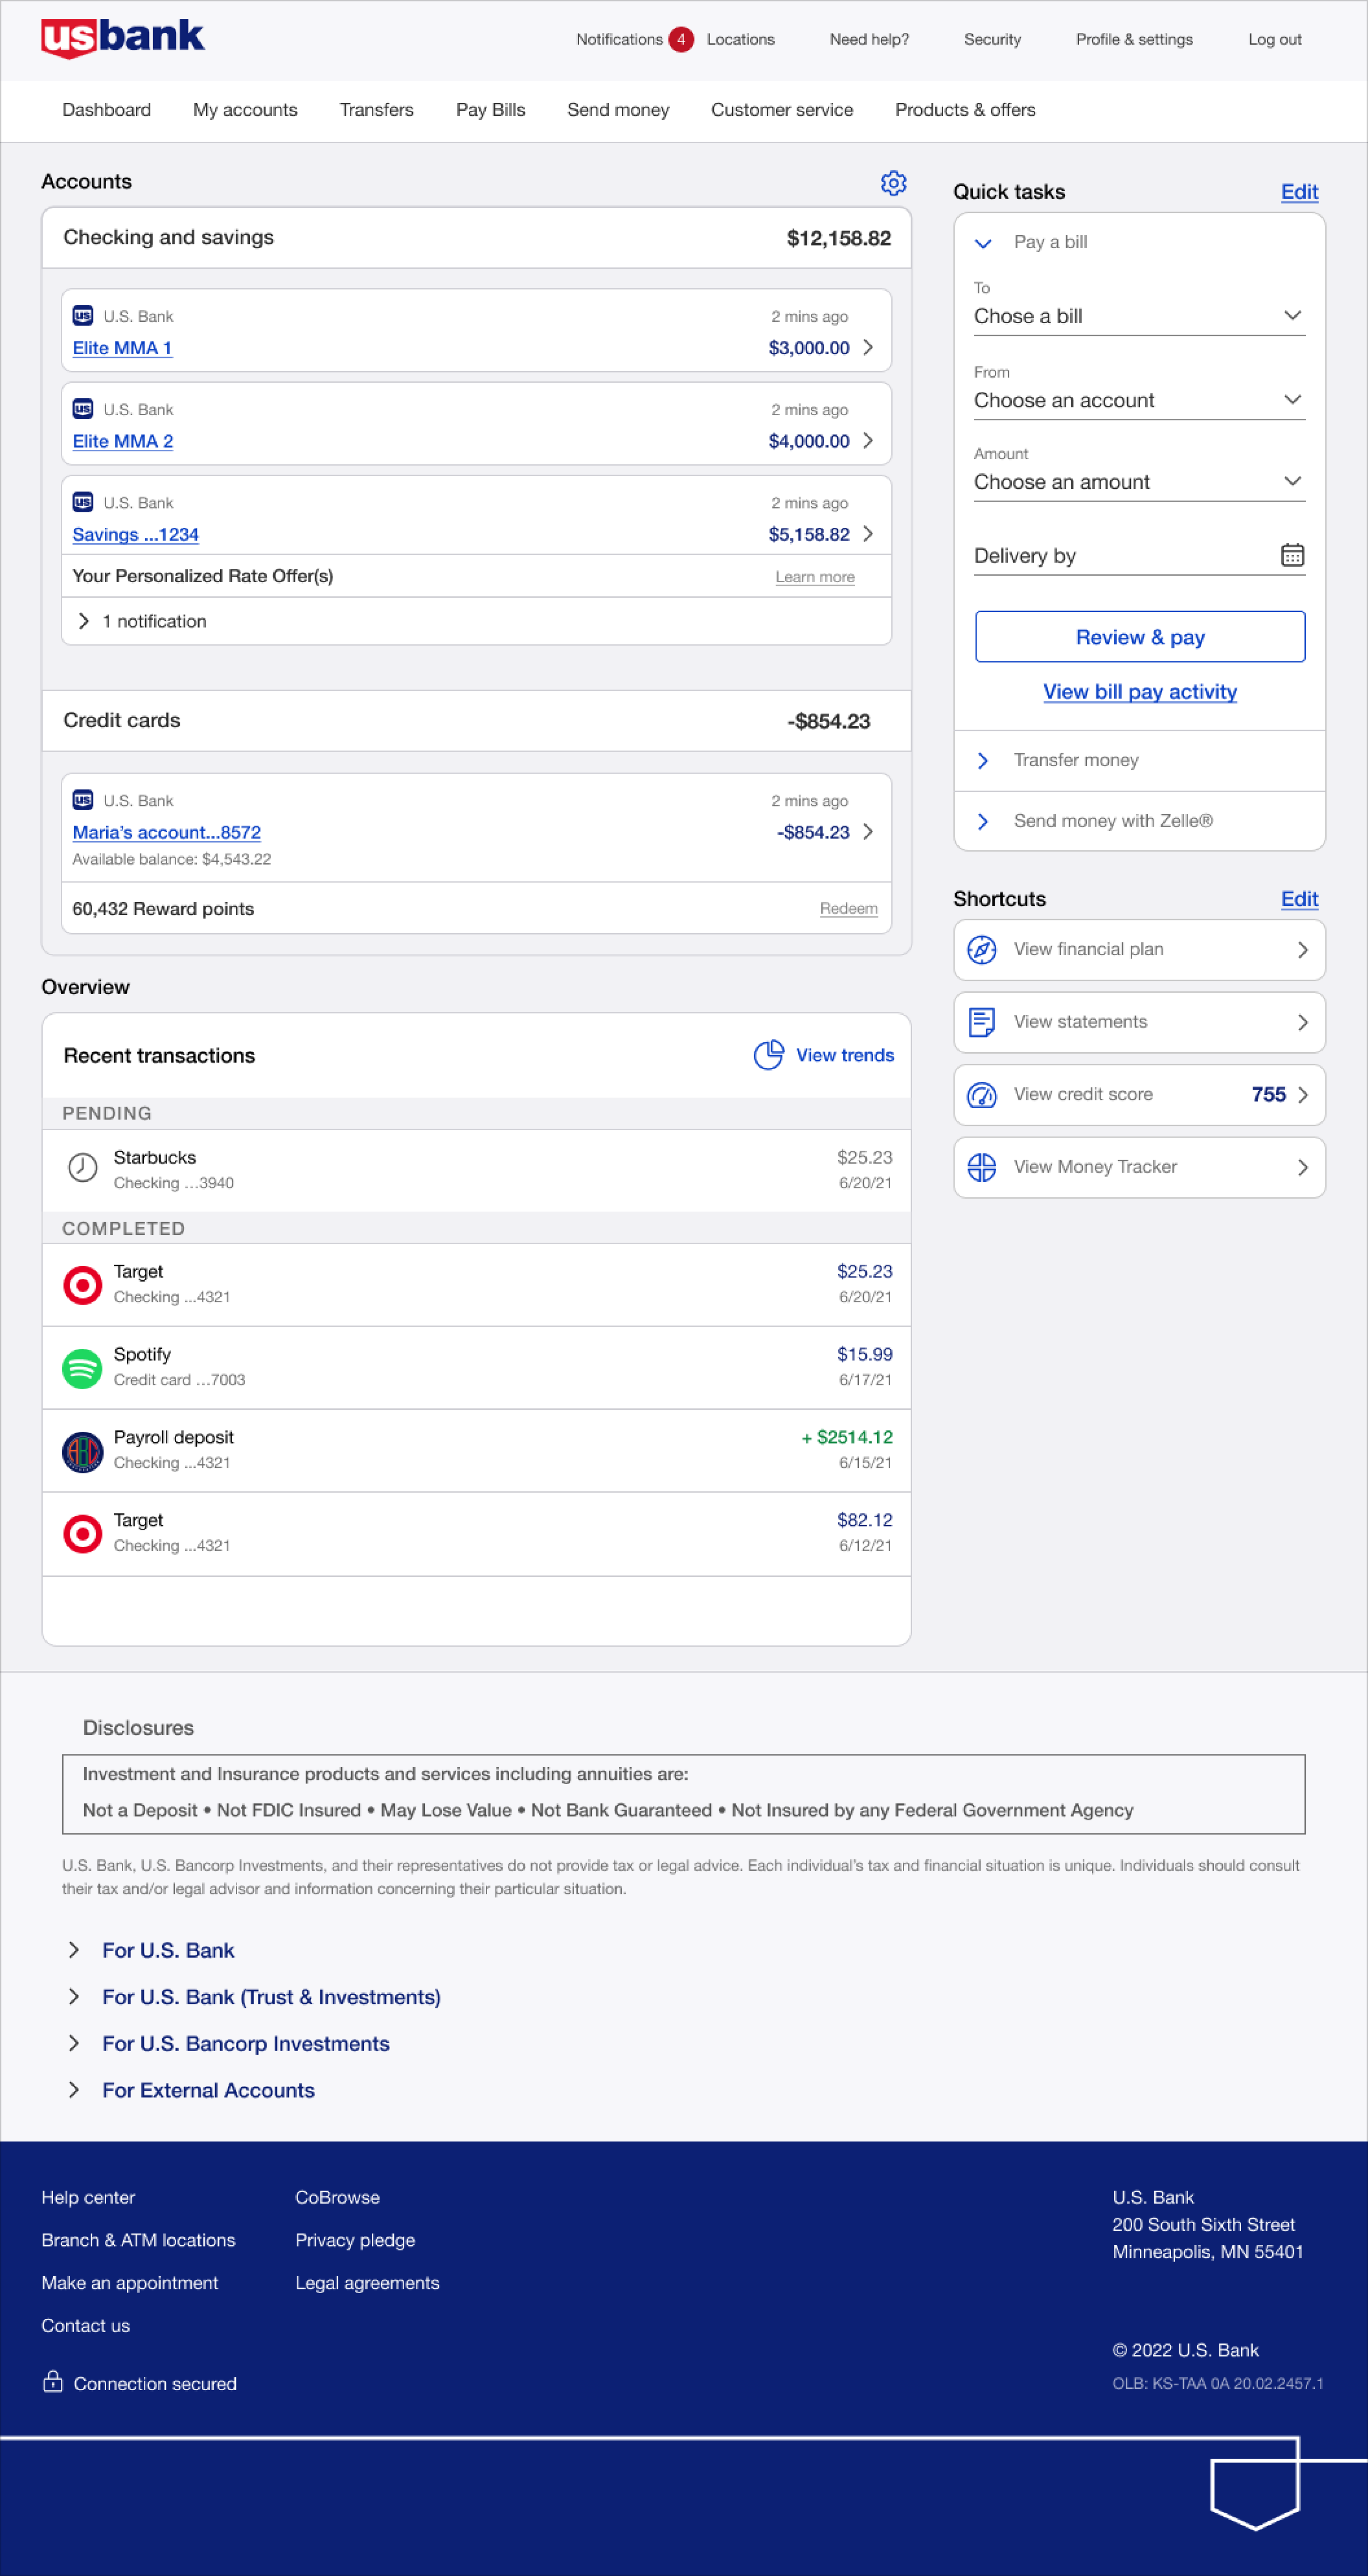The image size is (1368, 2576).
Task: Click the Payroll deposit company icon
Action: coord(82,1451)
